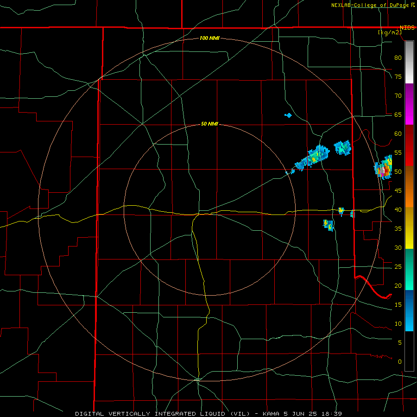Click the scale value 55
This screenshot has height=417, width=417.
click(398, 153)
